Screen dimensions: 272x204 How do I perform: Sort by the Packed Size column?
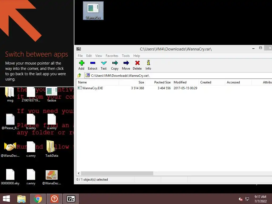point(159,82)
